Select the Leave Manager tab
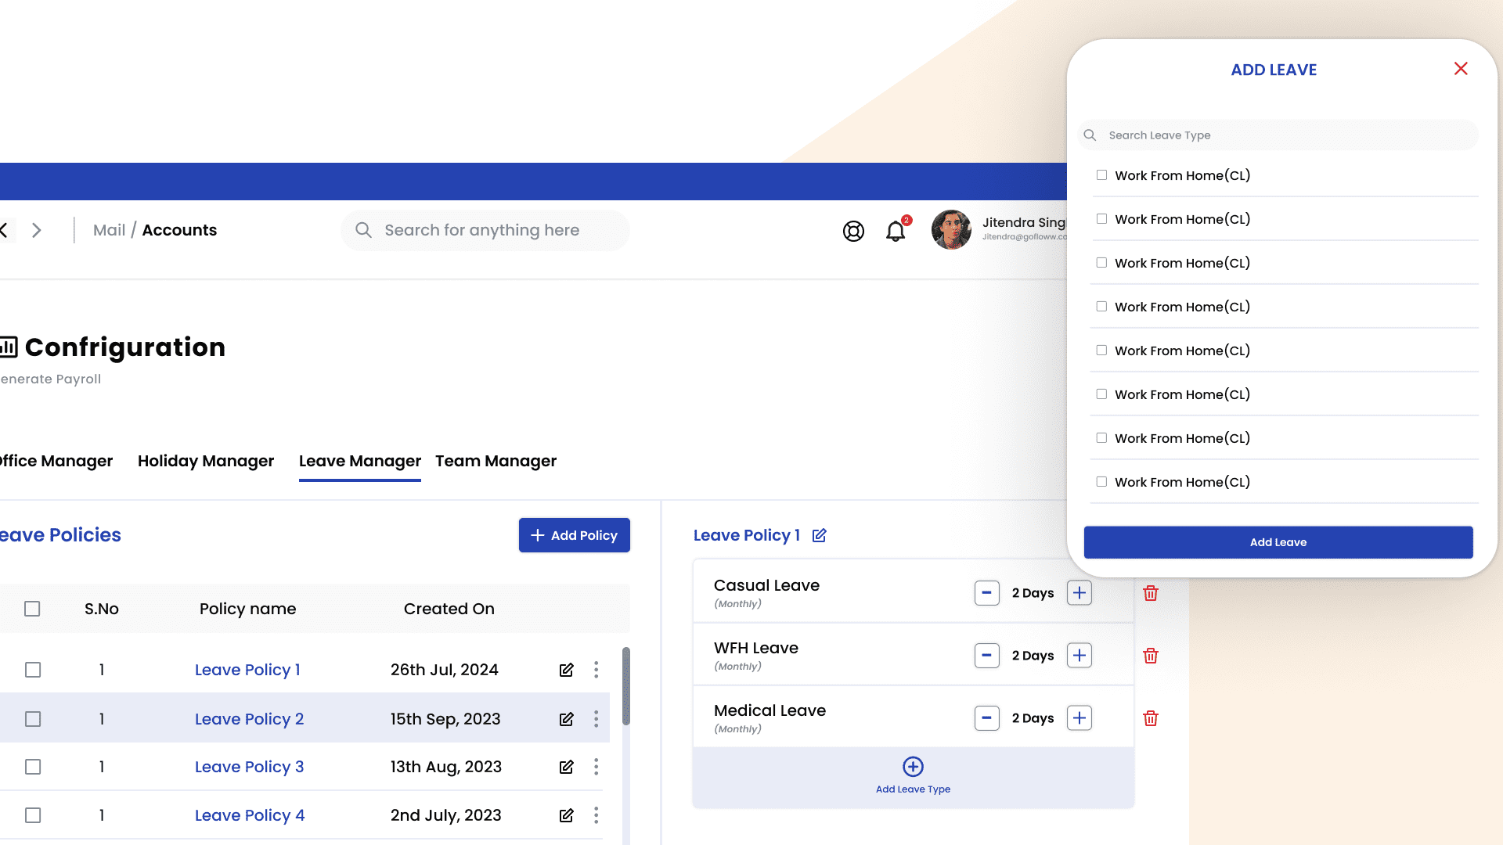 pyautogui.click(x=360, y=461)
